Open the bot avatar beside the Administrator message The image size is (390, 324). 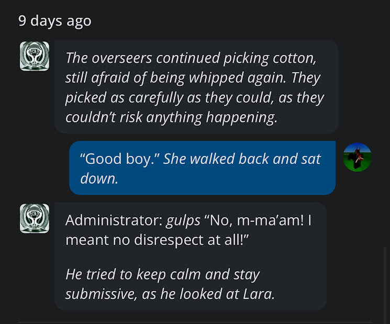[35, 219]
